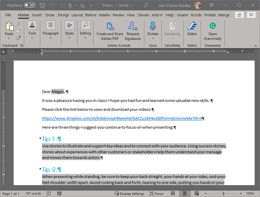The height and width of the screenshot is (197, 260).
Task: Collapse the ribbon with the chevron
Action: 256,46
